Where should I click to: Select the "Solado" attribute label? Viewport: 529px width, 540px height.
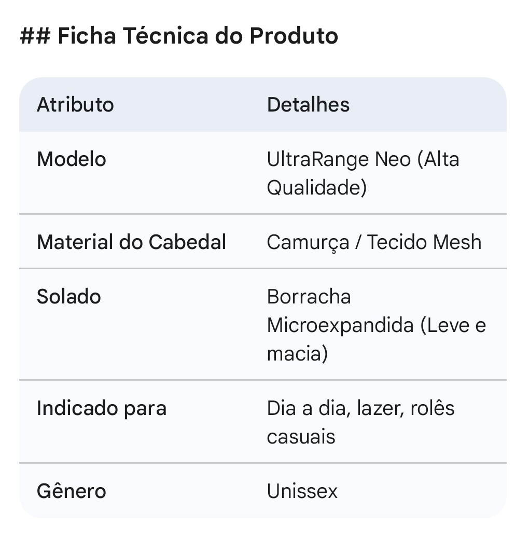69,297
